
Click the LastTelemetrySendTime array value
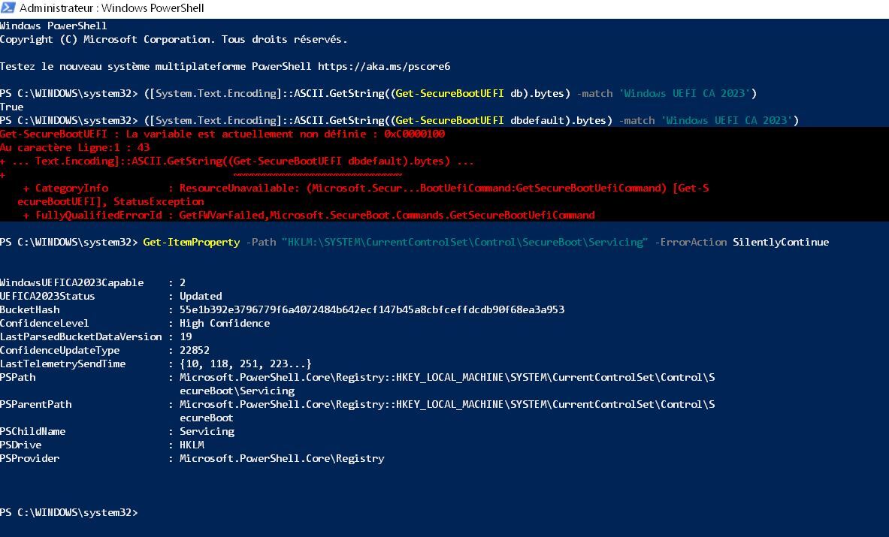pos(246,364)
